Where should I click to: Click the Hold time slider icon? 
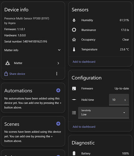74,100
